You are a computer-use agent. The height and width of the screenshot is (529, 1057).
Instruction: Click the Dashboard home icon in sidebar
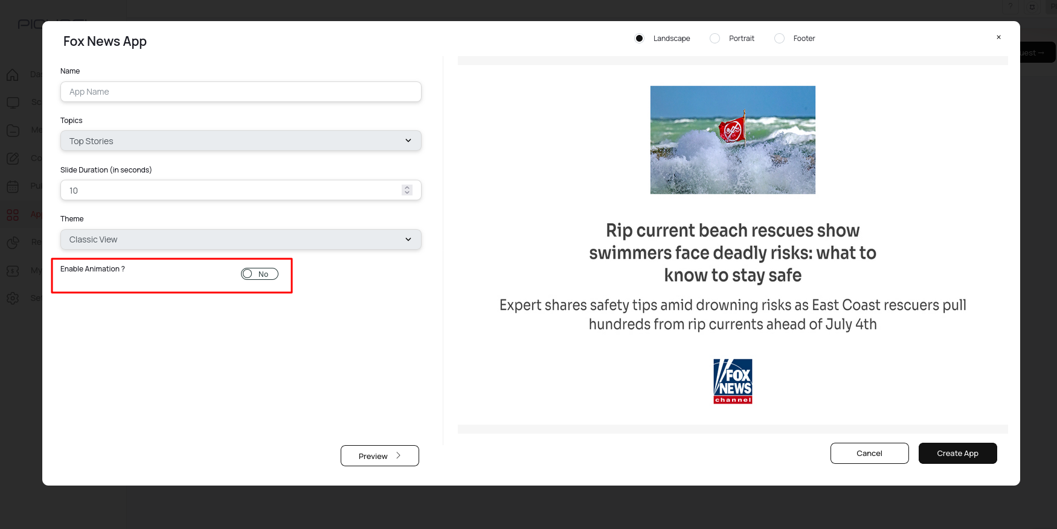[13, 75]
